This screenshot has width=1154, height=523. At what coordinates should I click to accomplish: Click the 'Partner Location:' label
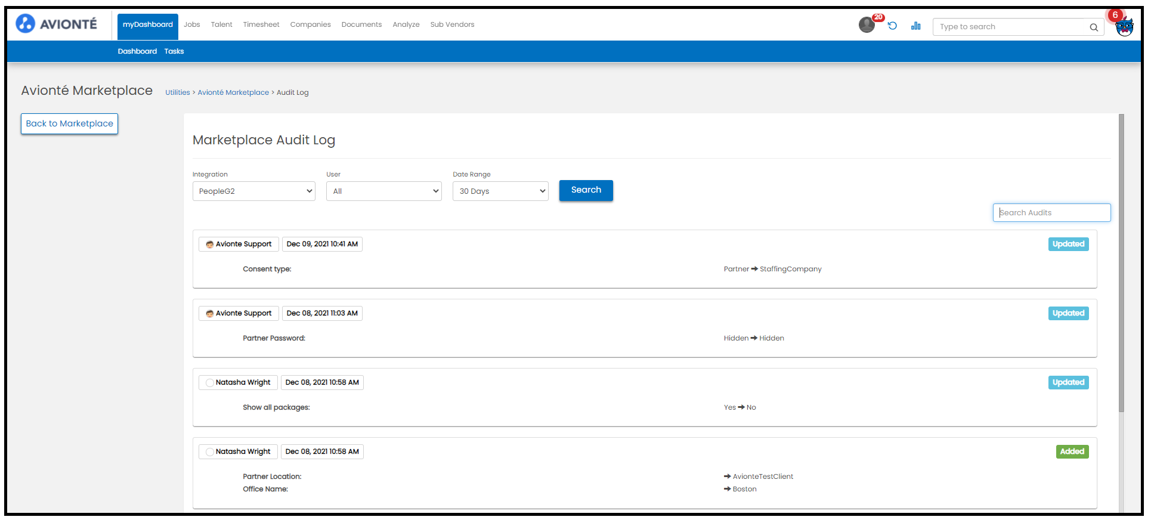[x=272, y=476]
